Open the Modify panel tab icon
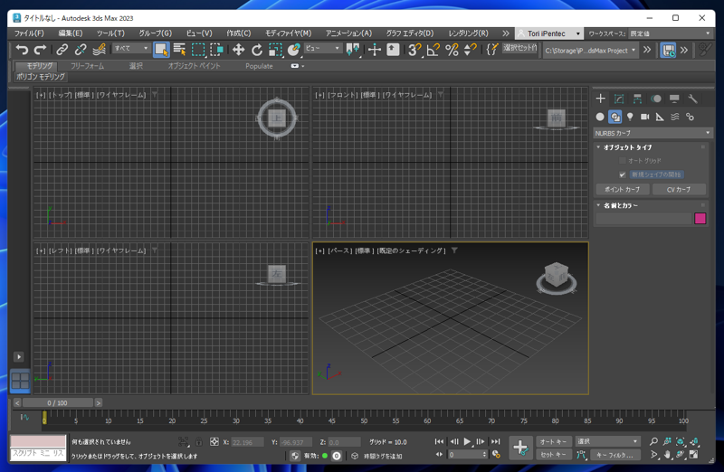The image size is (724, 472). coord(619,99)
